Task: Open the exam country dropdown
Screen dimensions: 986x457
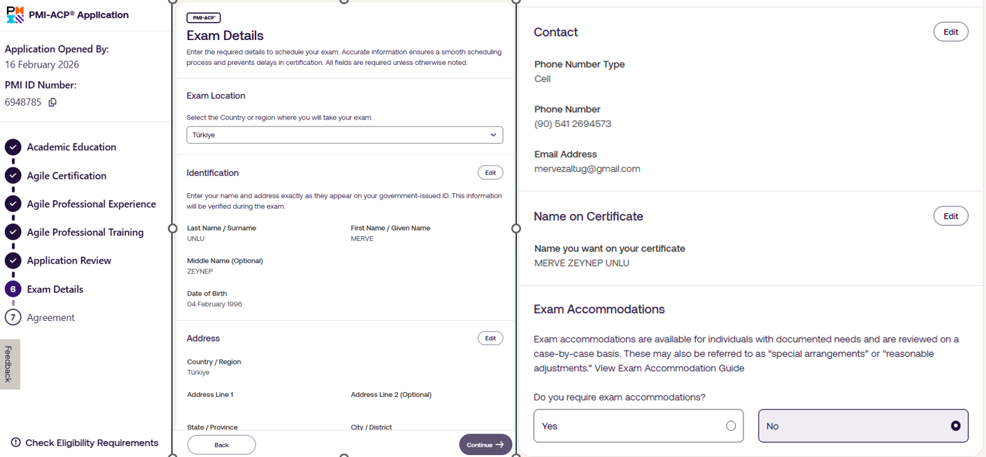Action: coord(344,135)
